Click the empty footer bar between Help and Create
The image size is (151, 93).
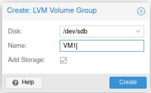pyautogui.click(x=76, y=82)
